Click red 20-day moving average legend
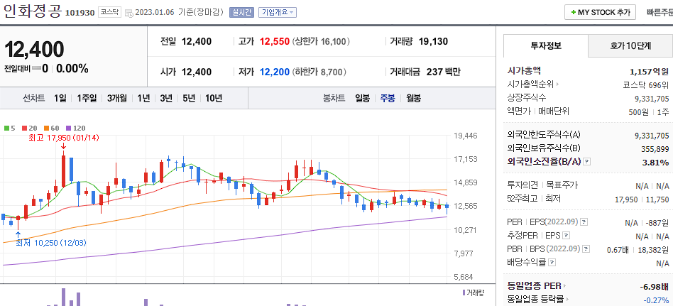Screen dimensions: 673x306 coord(29,128)
